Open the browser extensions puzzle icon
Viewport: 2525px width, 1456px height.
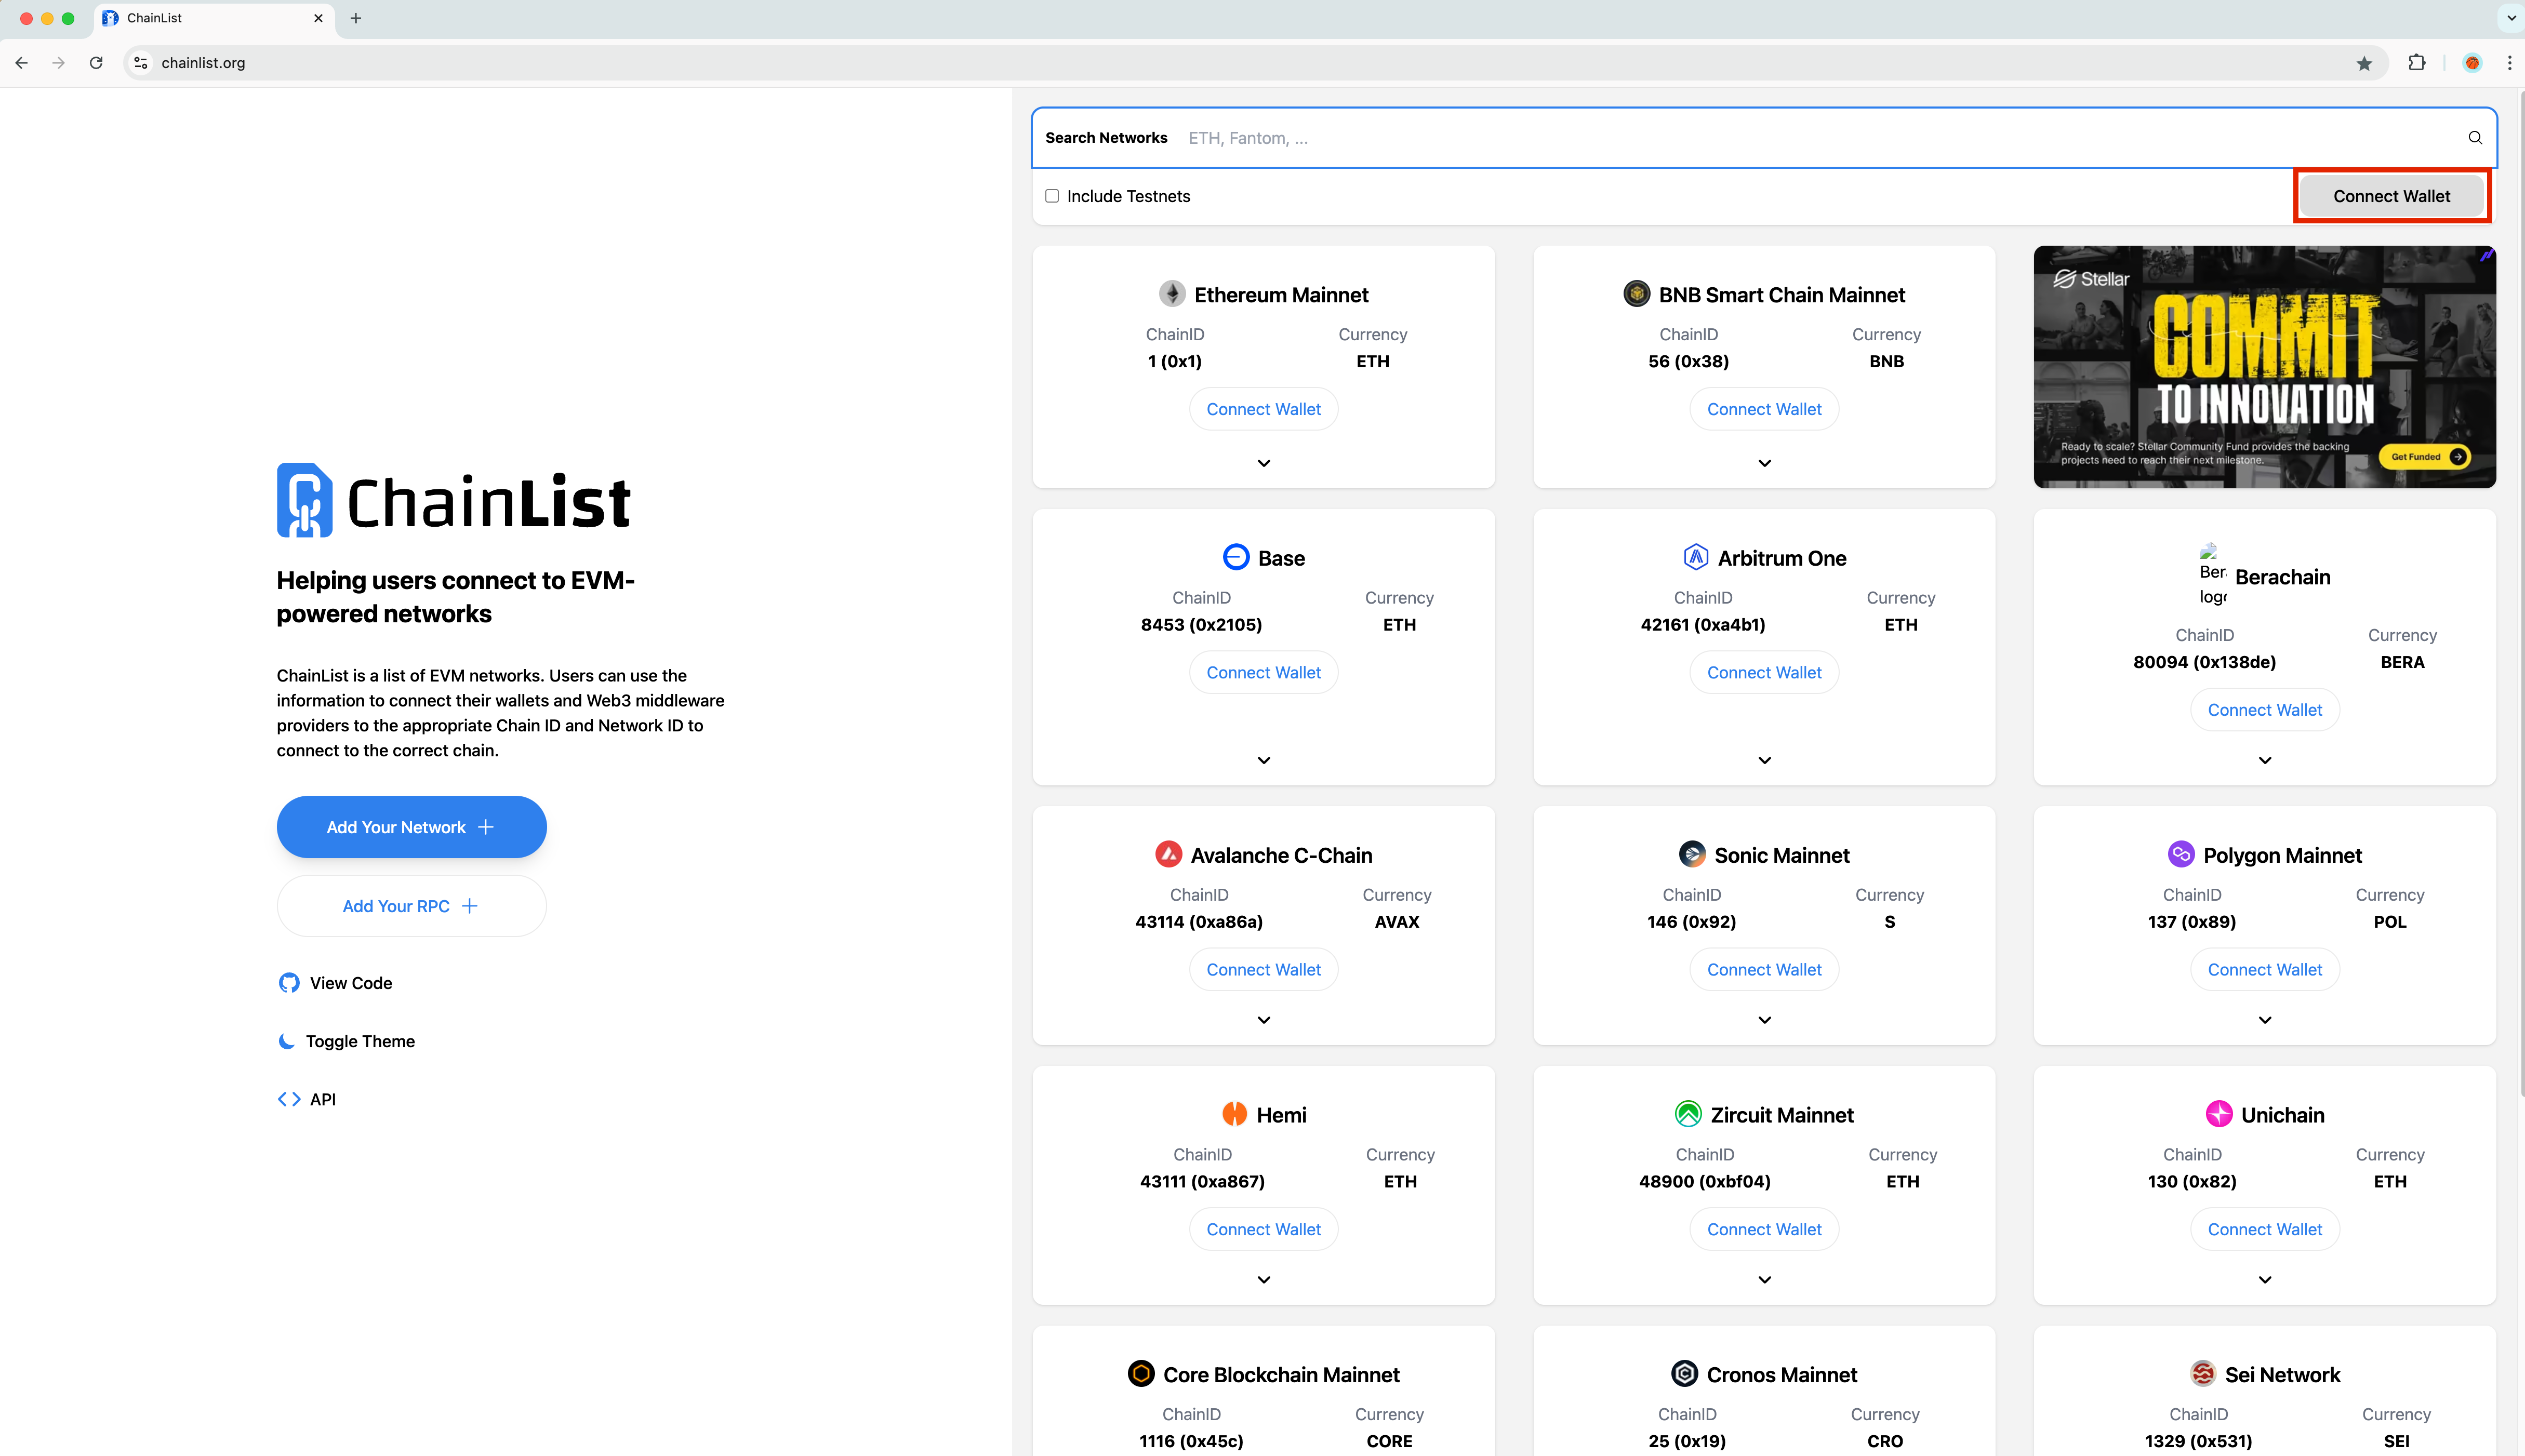tap(2417, 63)
